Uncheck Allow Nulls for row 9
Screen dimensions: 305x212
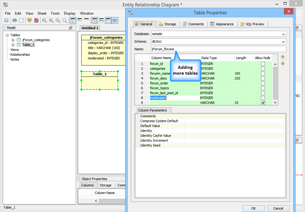[x=263, y=103]
